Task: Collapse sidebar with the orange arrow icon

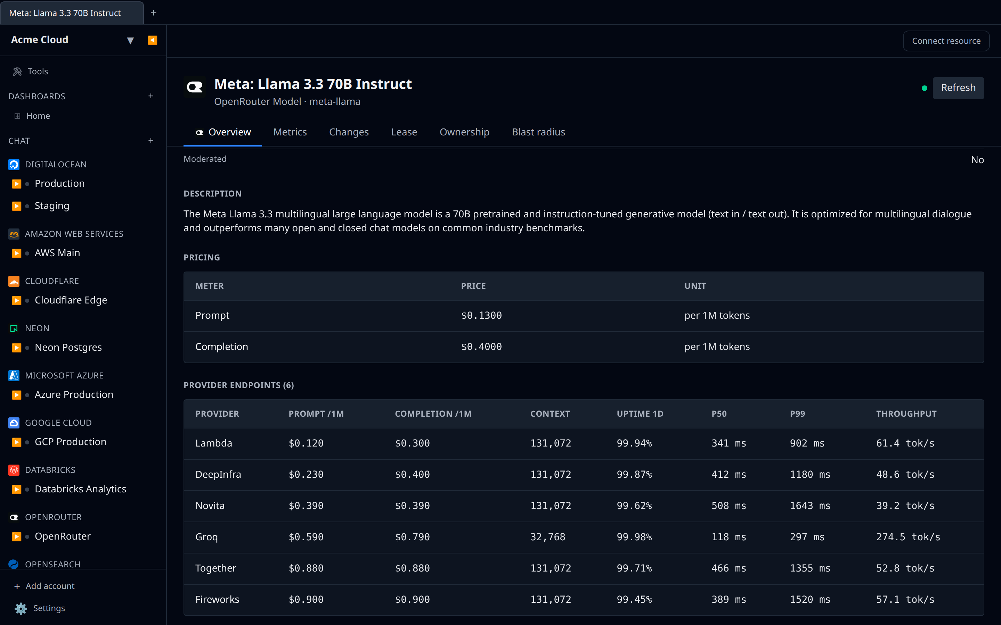Action: [x=152, y=40]
